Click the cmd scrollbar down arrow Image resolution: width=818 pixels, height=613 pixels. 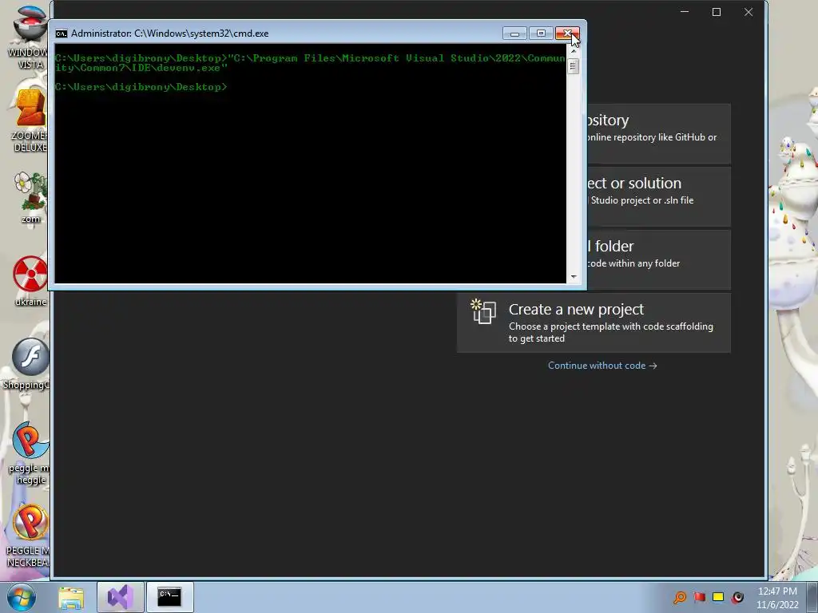(574, 277)
